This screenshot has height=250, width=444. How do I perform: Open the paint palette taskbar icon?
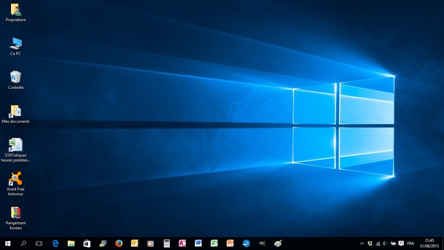click(x=278, y=243)
